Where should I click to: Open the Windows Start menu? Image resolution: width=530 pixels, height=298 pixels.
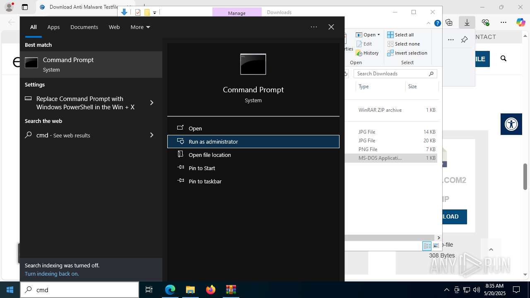(x=10, y=290)
